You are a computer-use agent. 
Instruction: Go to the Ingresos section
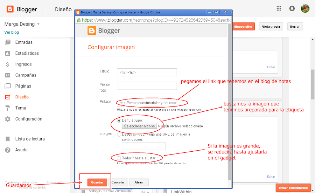click(x=23, y=64)
